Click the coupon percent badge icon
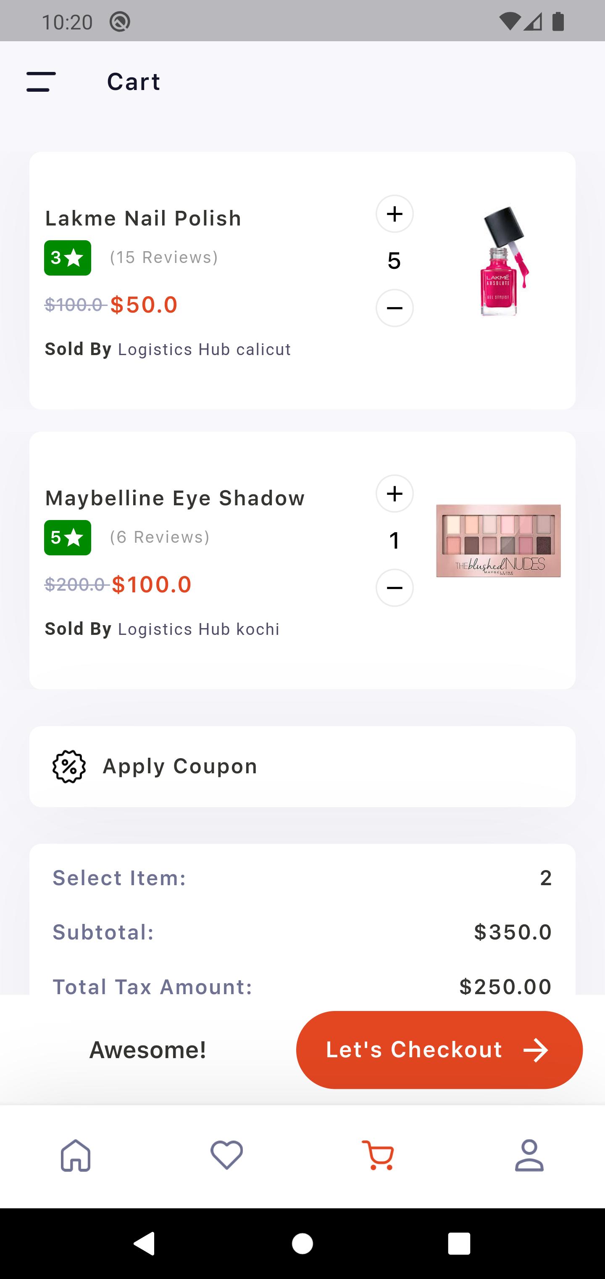The width and height of the screenshot is (605, 1279). click(x=69, y=767)
